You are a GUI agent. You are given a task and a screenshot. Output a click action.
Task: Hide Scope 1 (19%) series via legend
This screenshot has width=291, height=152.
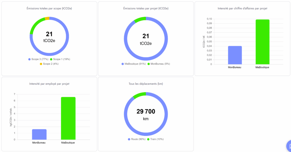coord(60,59)
